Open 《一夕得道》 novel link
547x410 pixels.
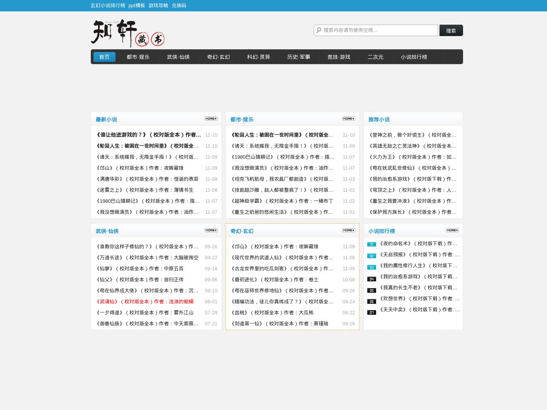click(x=145, y=312)
